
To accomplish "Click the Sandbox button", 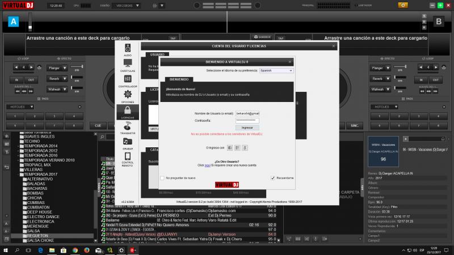I will click(x=262, y=37).
